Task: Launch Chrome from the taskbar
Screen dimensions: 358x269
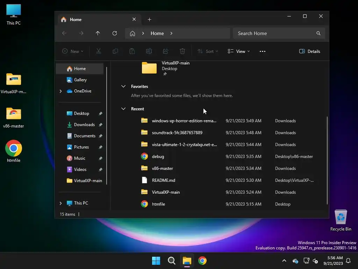Action: click(202, 261)
